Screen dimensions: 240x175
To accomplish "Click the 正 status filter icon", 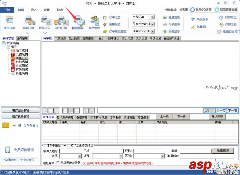I will click(x=45, y=111).
